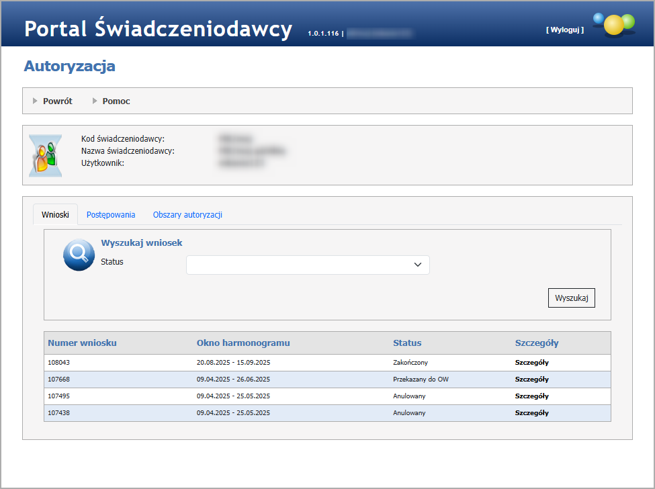Image resolution: width=655 pixels, height=489 pixels.
Task: Open the Pomoc help link
Action: (x=116, y=101)
